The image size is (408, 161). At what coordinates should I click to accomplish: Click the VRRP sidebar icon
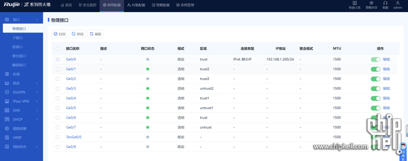pos(7,138)
